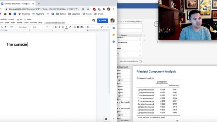Screen dimensions: 217x122
Task: Click the Explore button at the bottom right
Action: (106, 119)
